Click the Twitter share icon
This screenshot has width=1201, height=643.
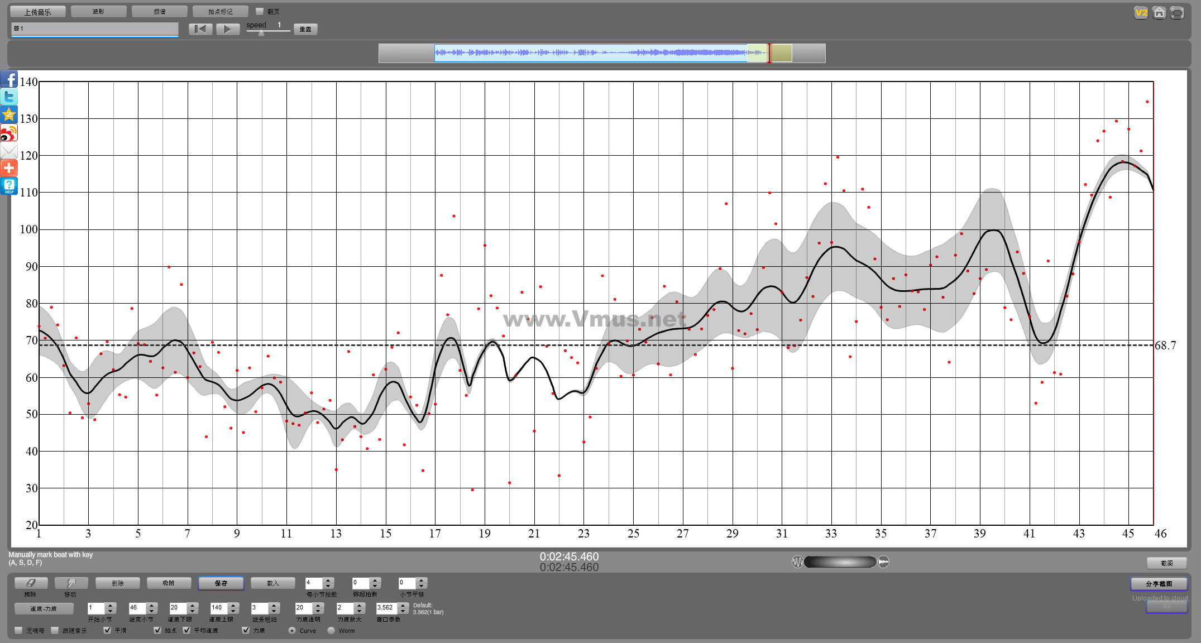point(9,97)
